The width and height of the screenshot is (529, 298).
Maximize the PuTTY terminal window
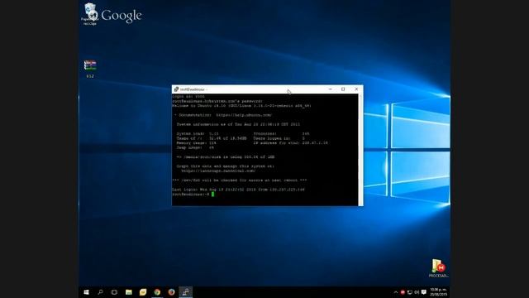point(343,89)
